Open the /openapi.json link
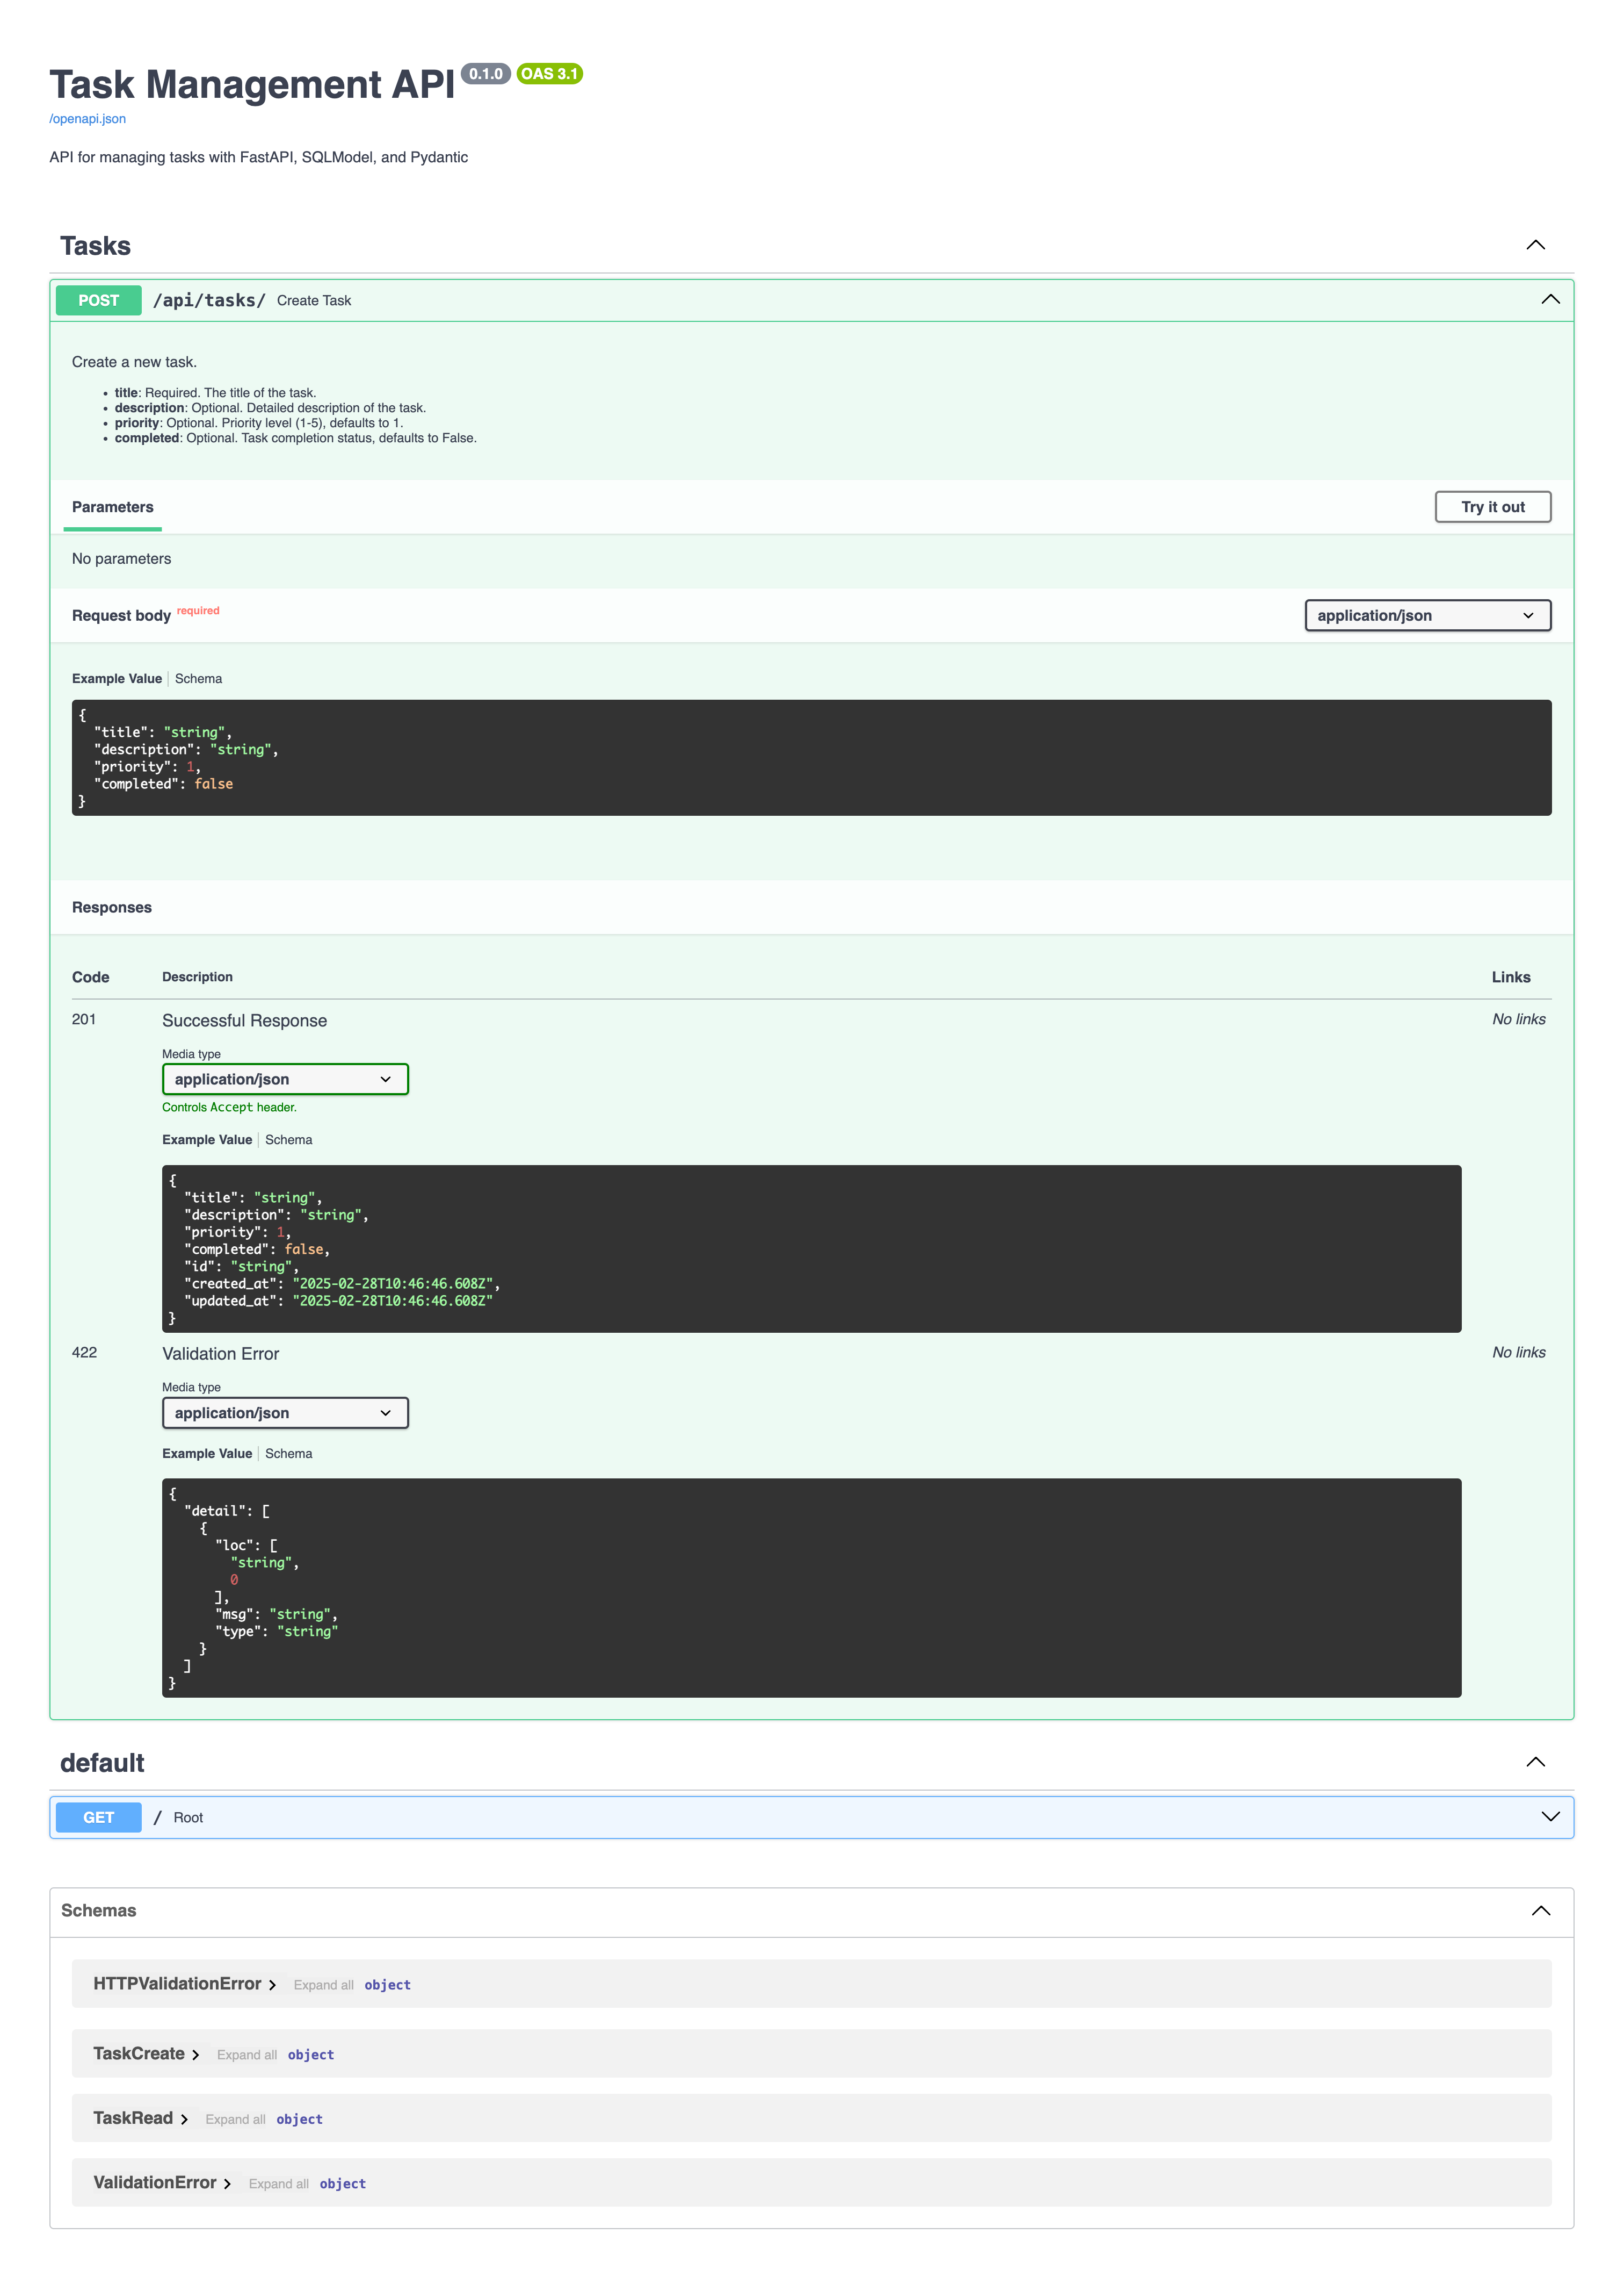 tap(87, 119)
